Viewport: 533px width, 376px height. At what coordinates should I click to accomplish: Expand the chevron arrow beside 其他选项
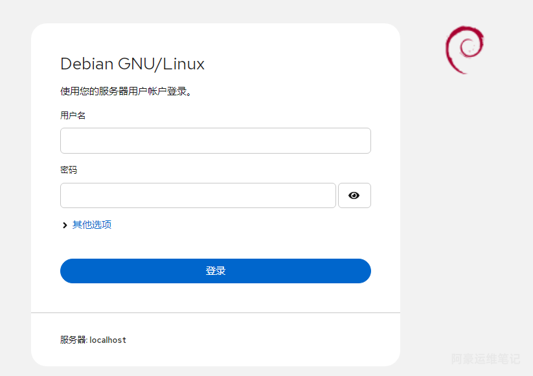pyautogui.click(x=65, y=225)
